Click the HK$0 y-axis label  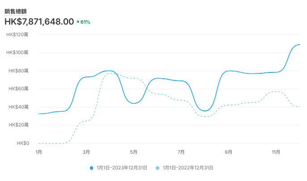coord(23,143)
